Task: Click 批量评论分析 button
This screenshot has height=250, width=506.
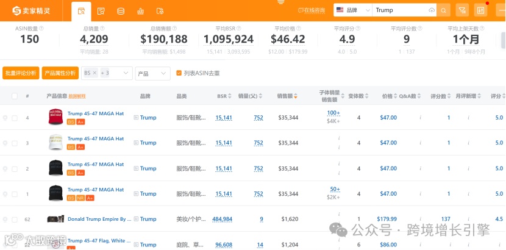Action: 21,73
